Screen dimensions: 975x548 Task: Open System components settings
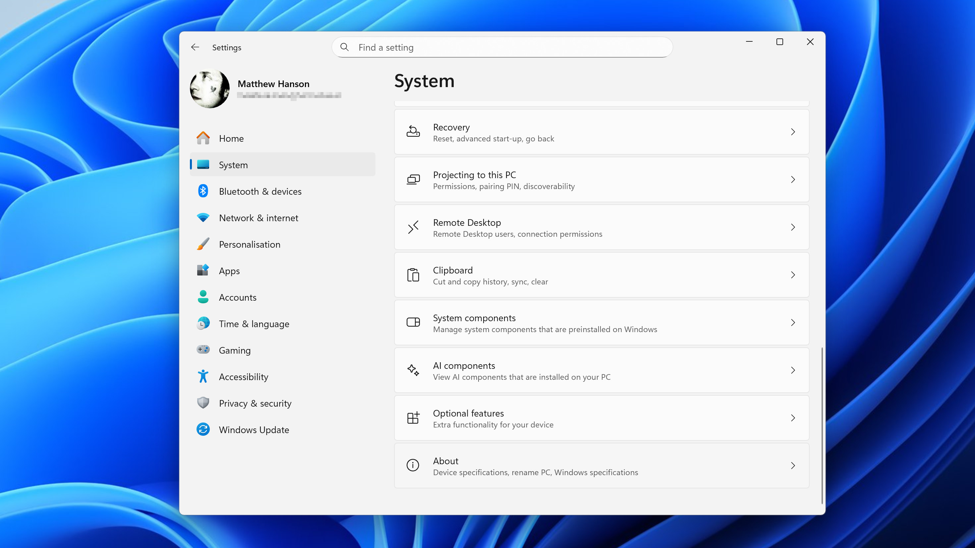coord(602,323)
